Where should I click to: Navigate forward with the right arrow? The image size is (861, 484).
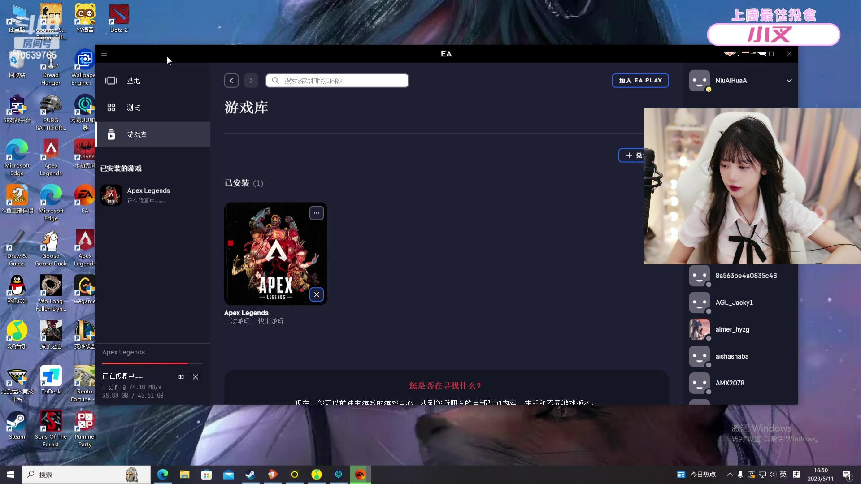point(251,81)
